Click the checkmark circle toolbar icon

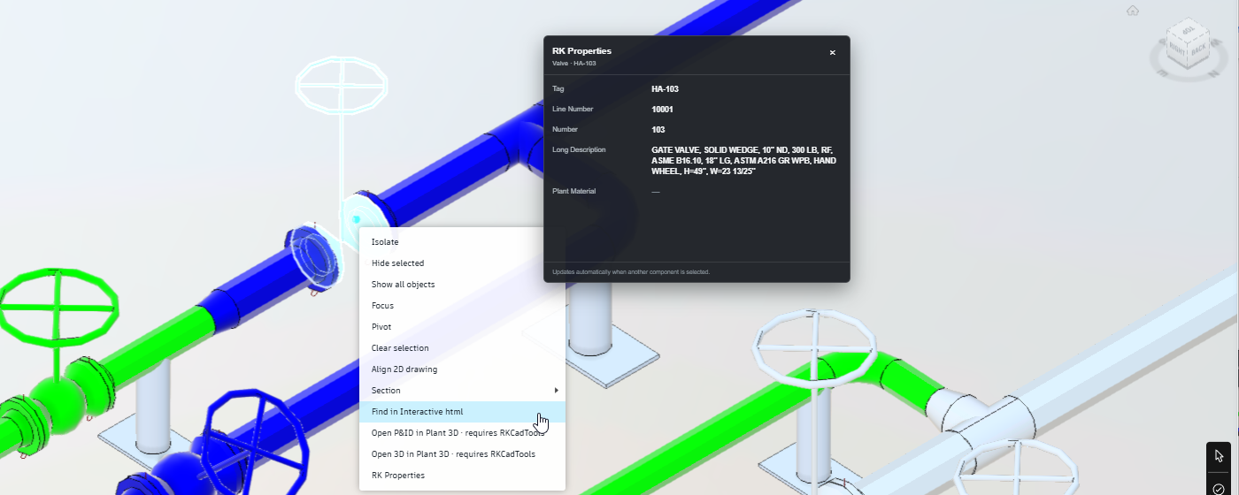tap(1219, 488)
